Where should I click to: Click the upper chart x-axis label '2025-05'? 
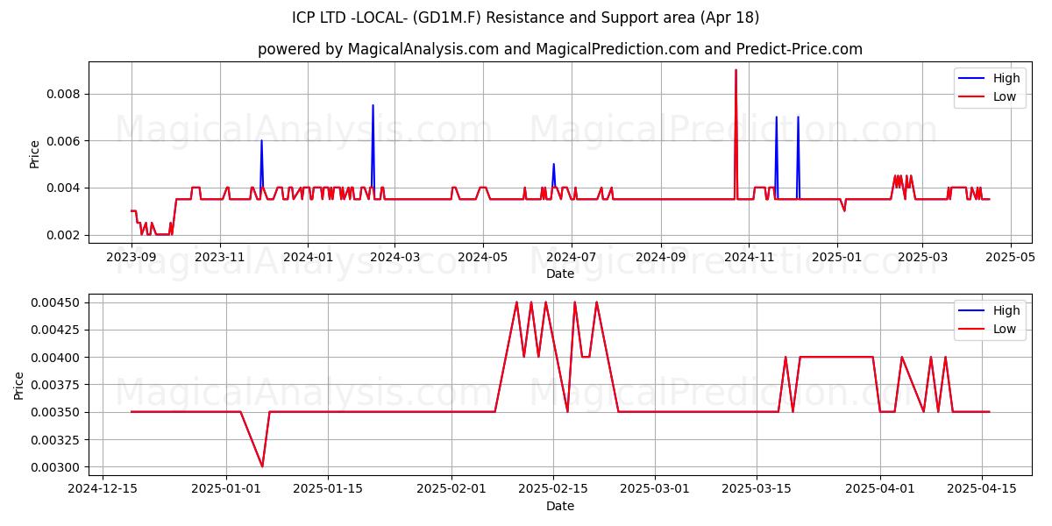point(1011,256)
